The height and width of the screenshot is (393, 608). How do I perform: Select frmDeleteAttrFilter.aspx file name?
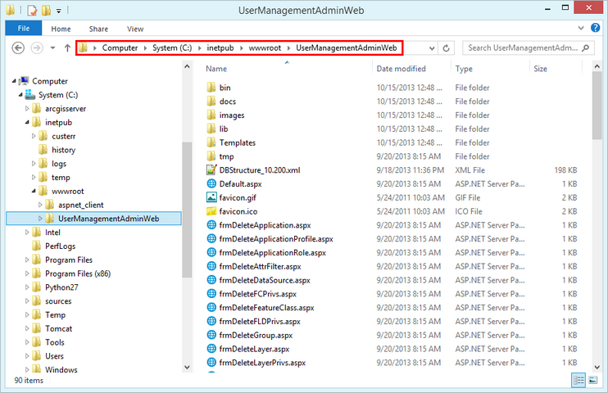pos(261,266)
